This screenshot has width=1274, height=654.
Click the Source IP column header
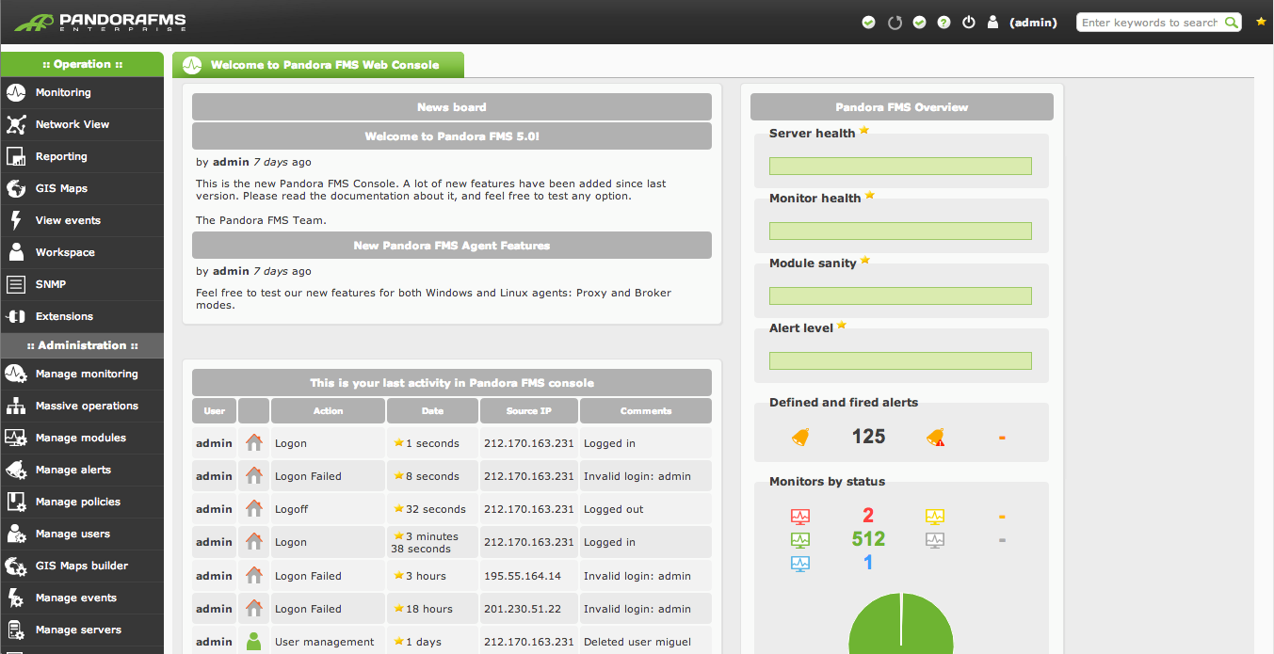529,411
